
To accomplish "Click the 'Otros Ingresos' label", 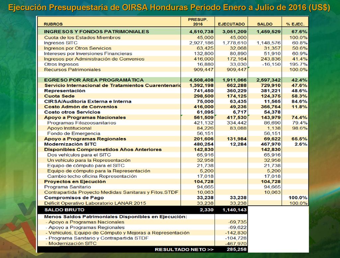I will tap(61, 64).
